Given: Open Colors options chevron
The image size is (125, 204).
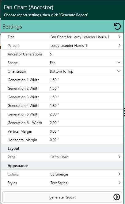Looking at the screenshot, I should click(119, 174).
